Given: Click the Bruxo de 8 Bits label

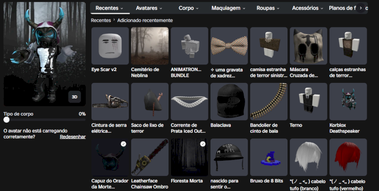Looking at the screenshot, I should click(x=267, y=181).
